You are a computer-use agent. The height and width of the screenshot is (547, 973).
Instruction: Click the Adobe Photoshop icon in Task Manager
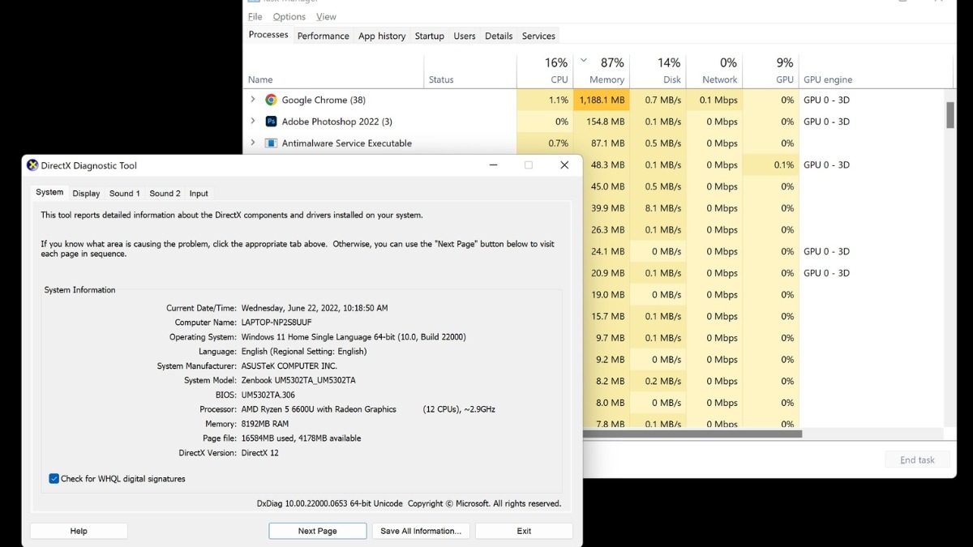click(x=271, y=122)
